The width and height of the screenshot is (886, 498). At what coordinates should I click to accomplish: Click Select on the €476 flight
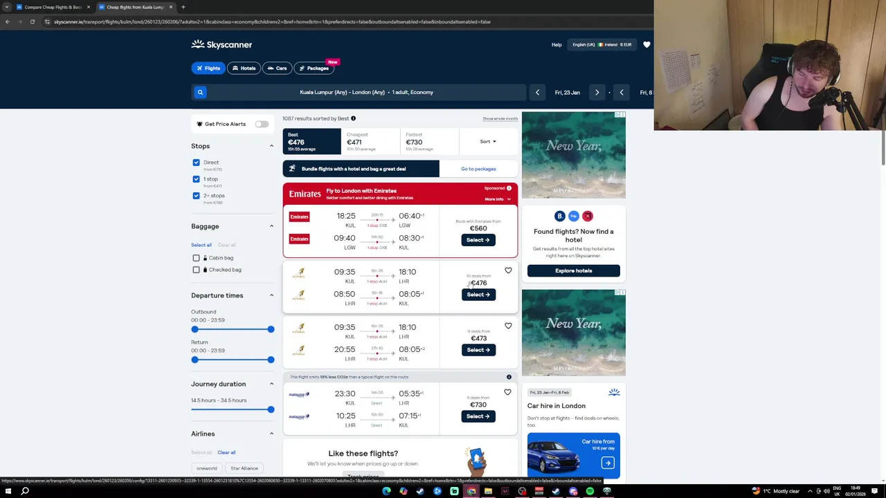click(478, 295)
